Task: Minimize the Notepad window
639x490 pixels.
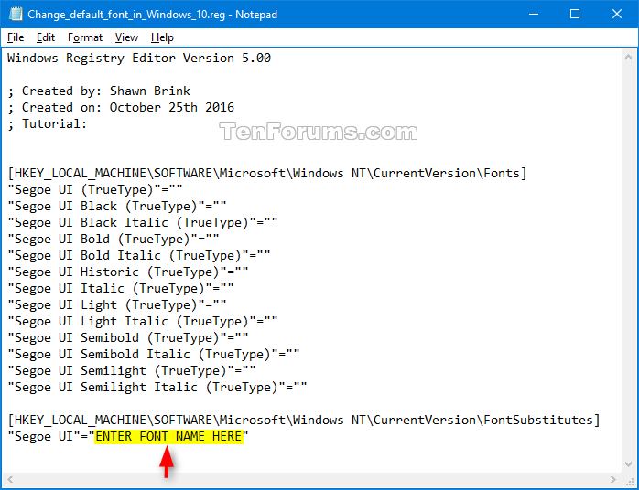Action: click(534, 15)
